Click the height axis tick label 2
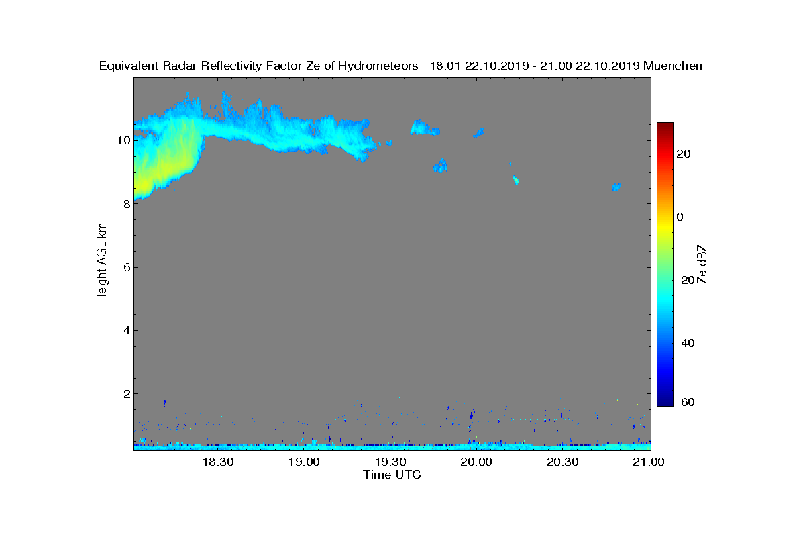Image resolution: width=805 pixels, height=537 pixels. pyautogui.click(x=125, y=393)
